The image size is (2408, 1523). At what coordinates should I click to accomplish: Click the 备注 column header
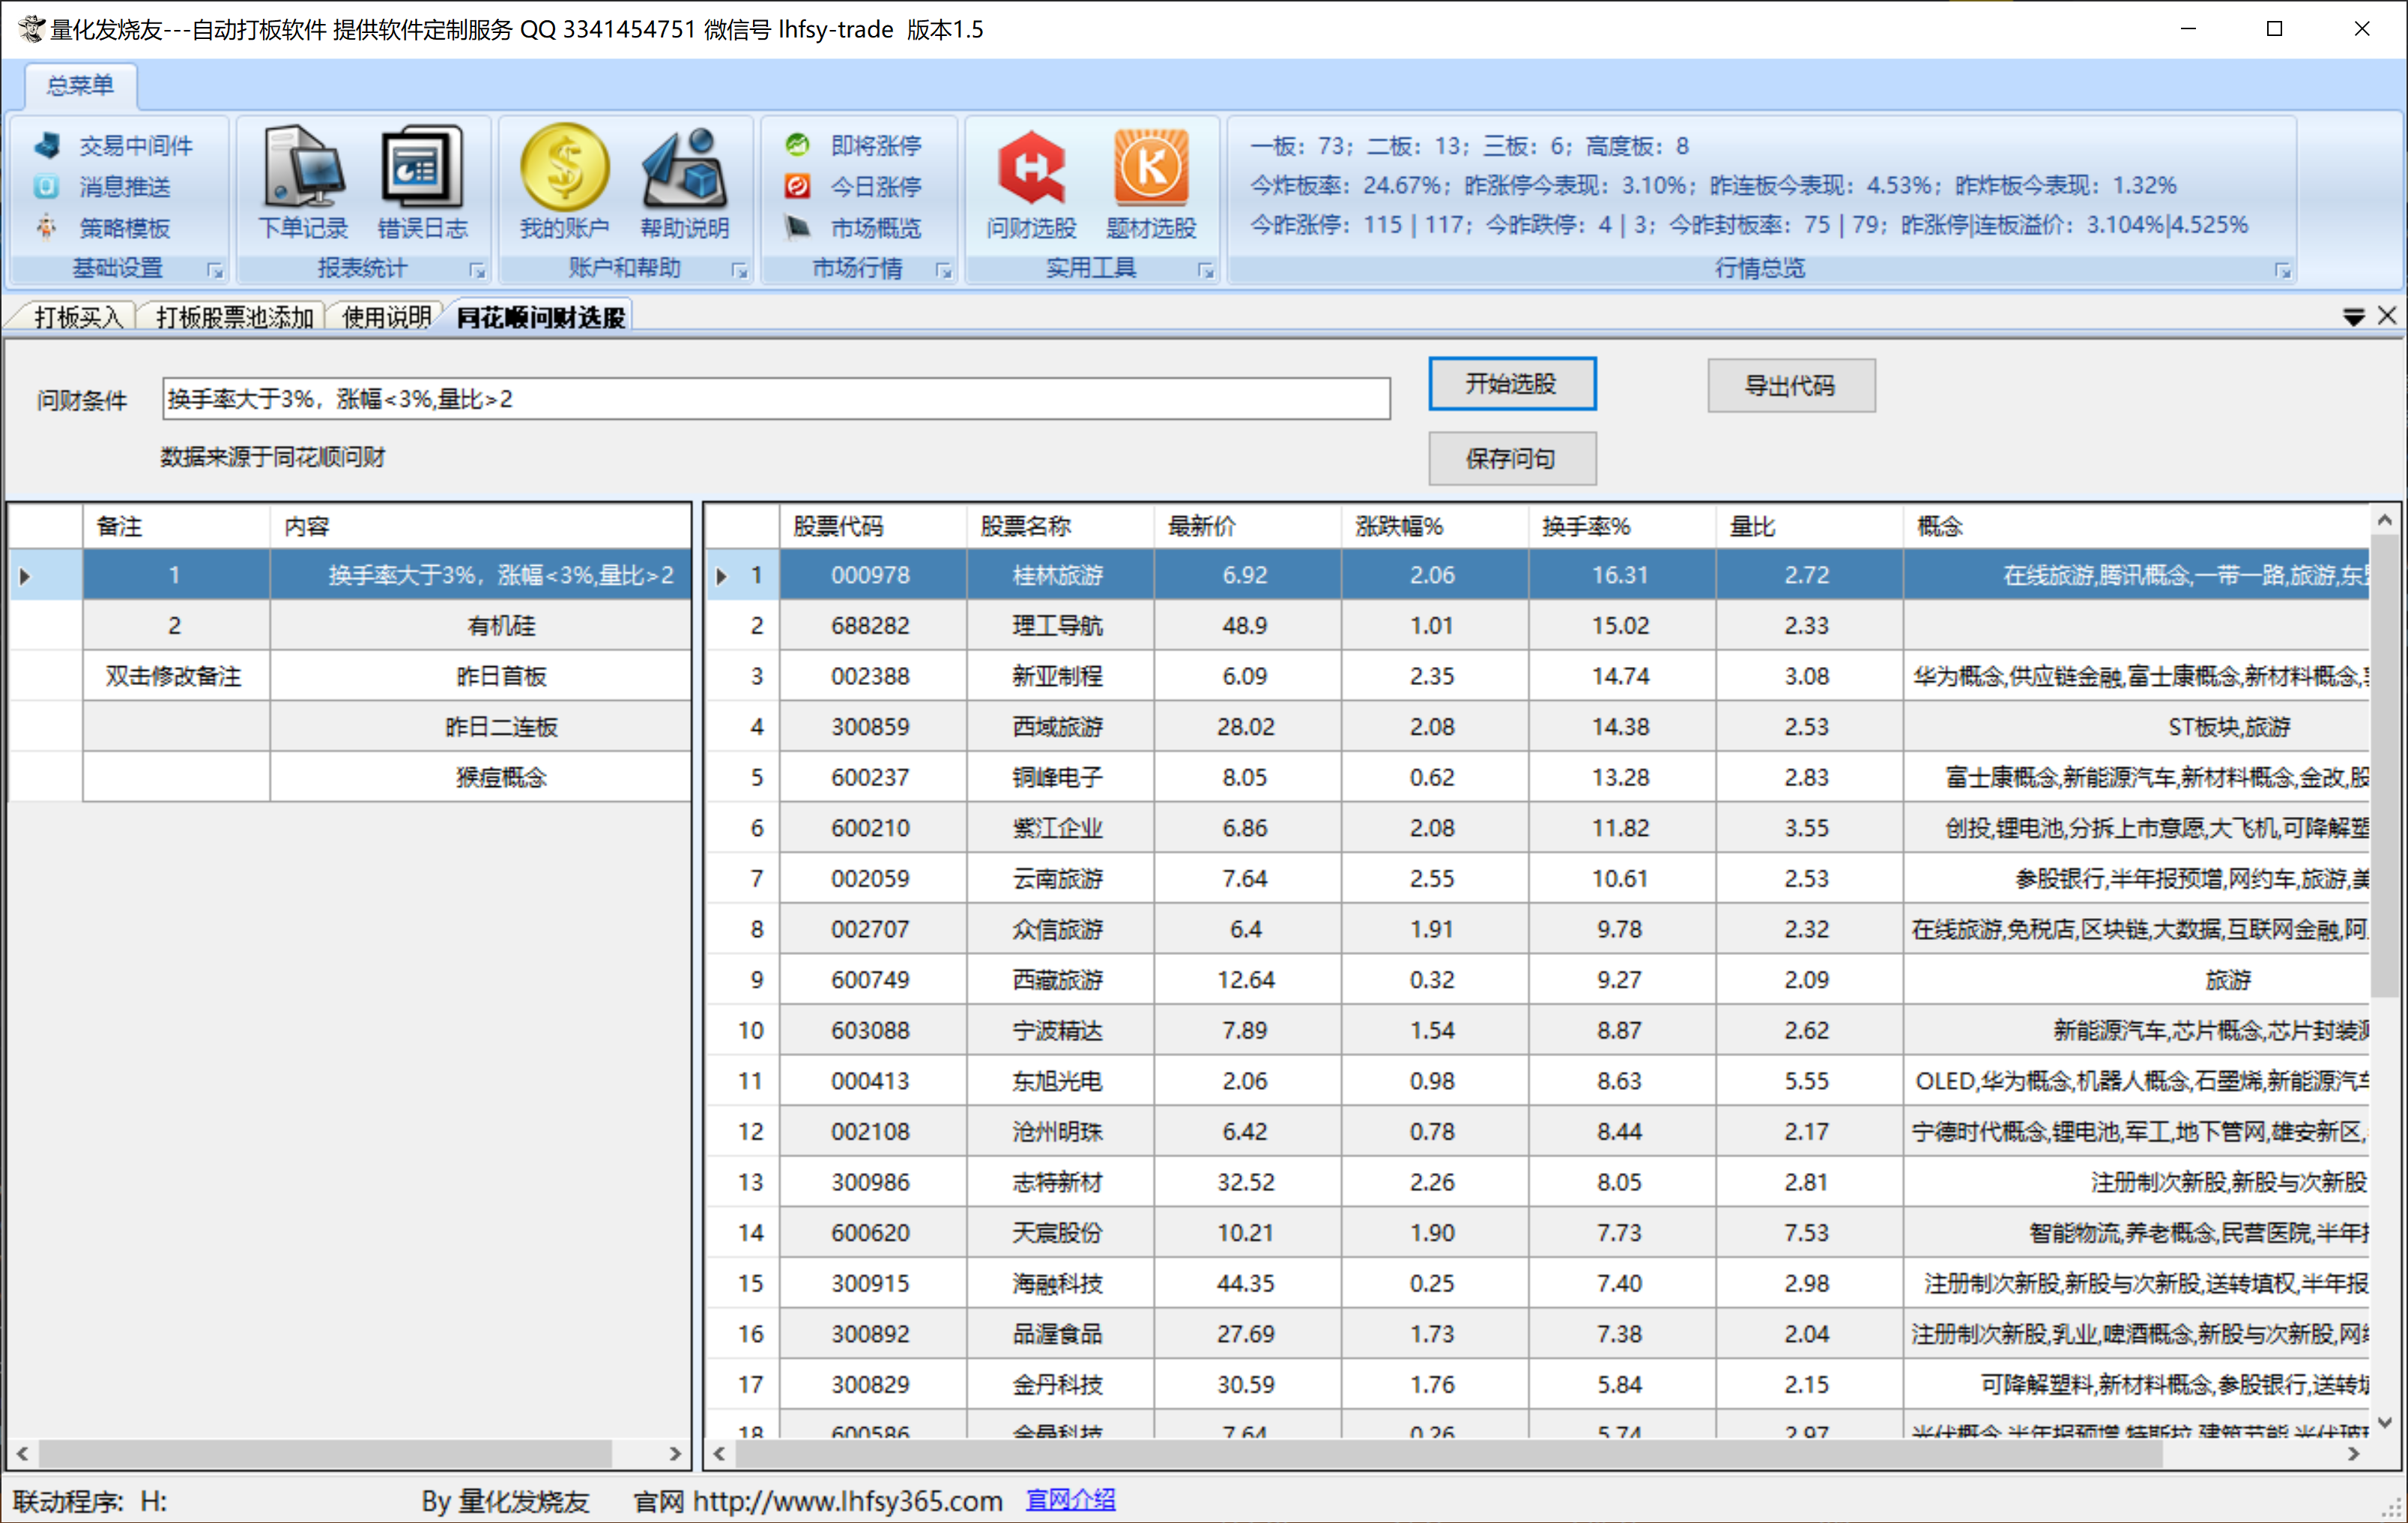click(x=176, y=526)
